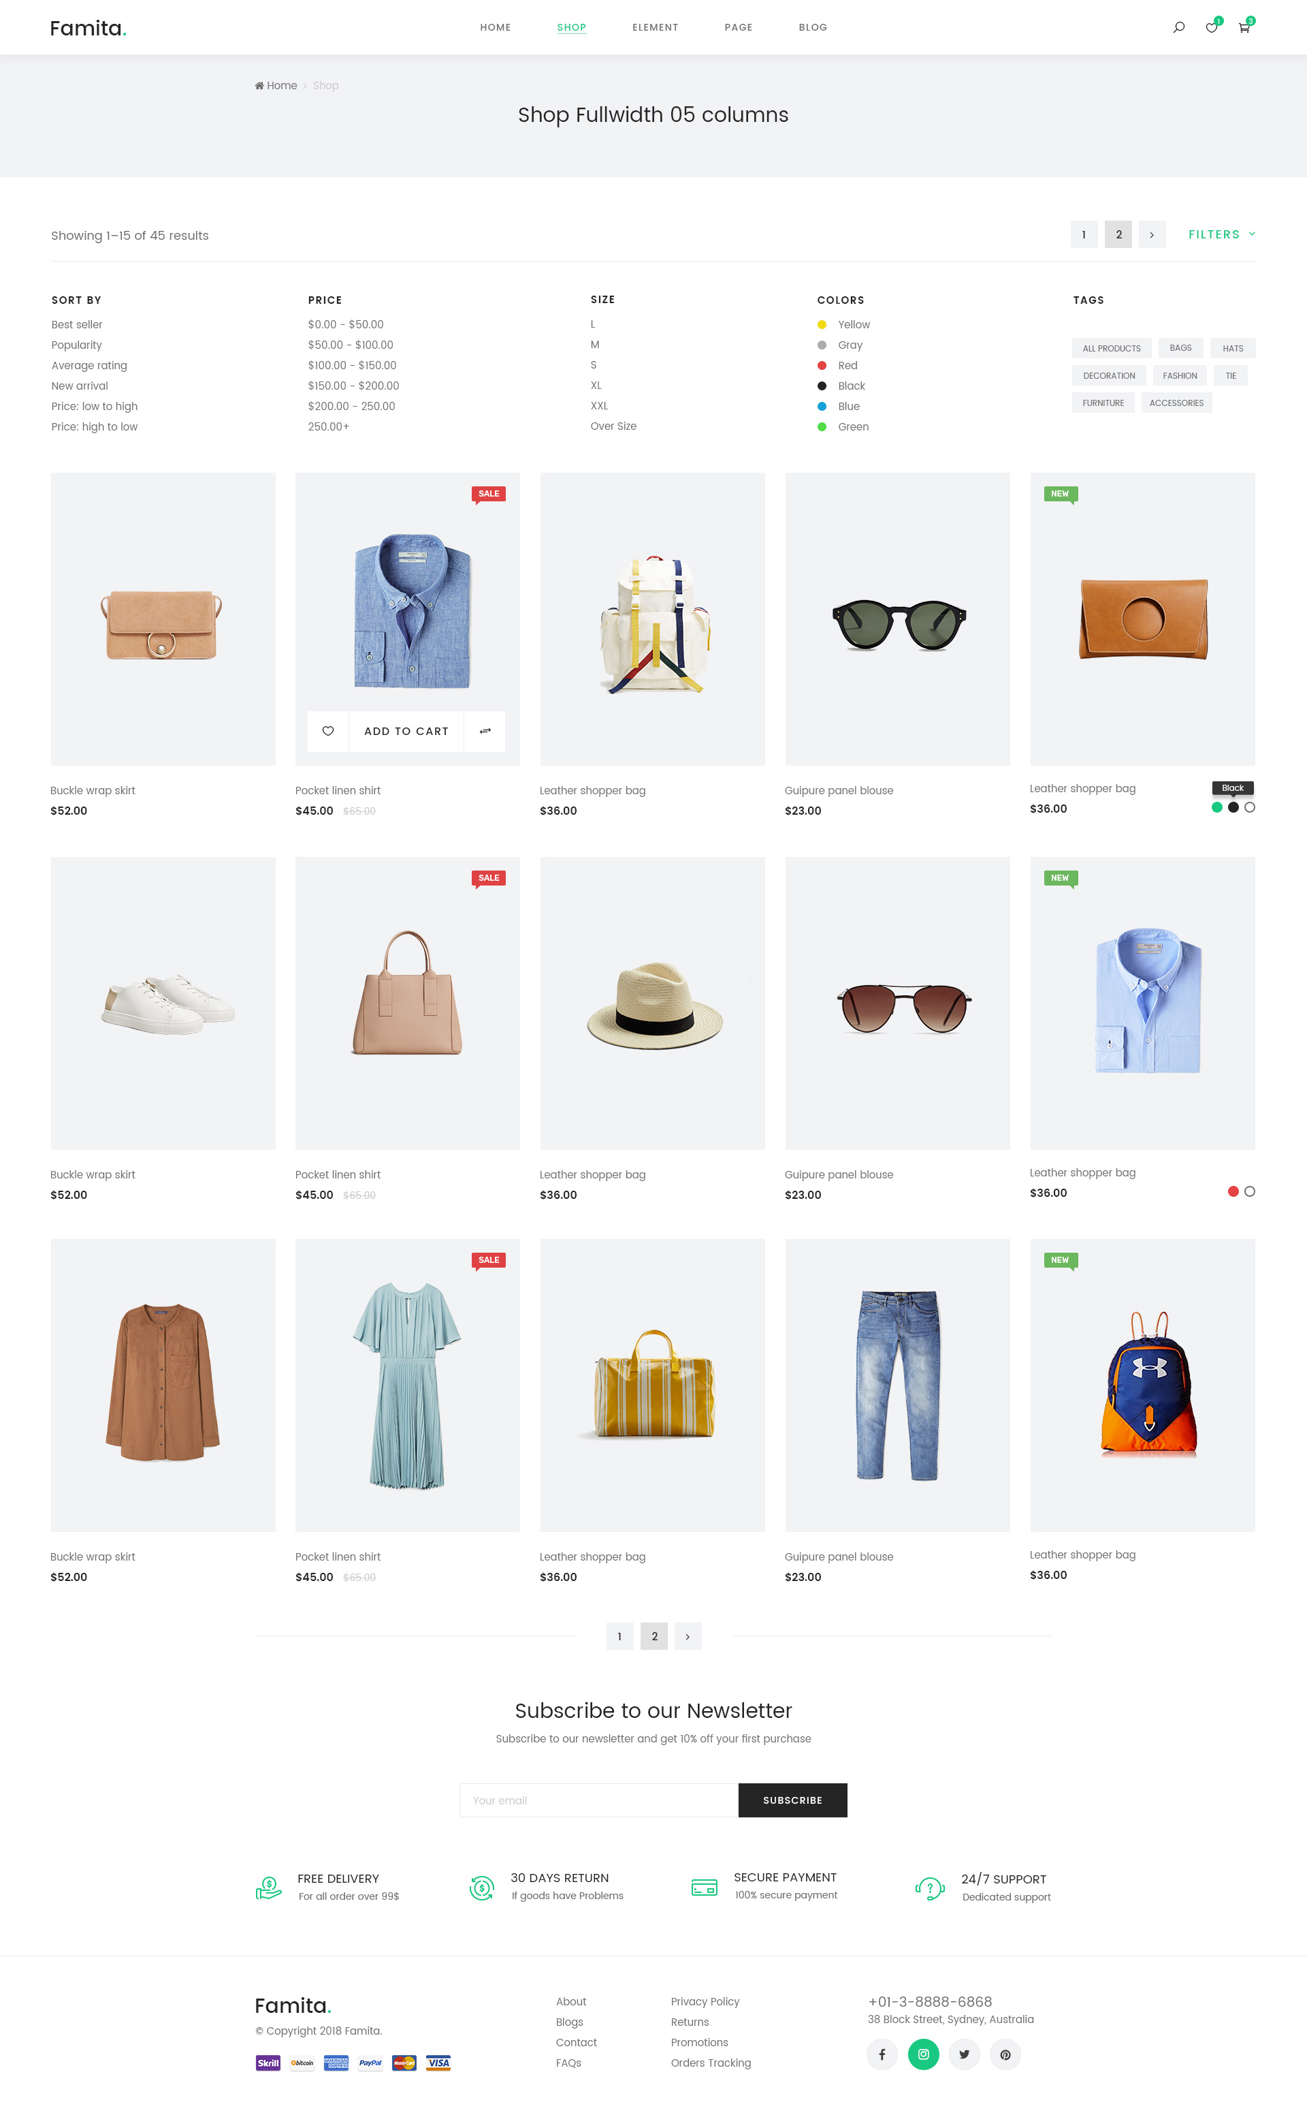The width and height of the screenshot is (1307, 2113).
Task: Go to next page arrow at top
Action: point(1151,234)
